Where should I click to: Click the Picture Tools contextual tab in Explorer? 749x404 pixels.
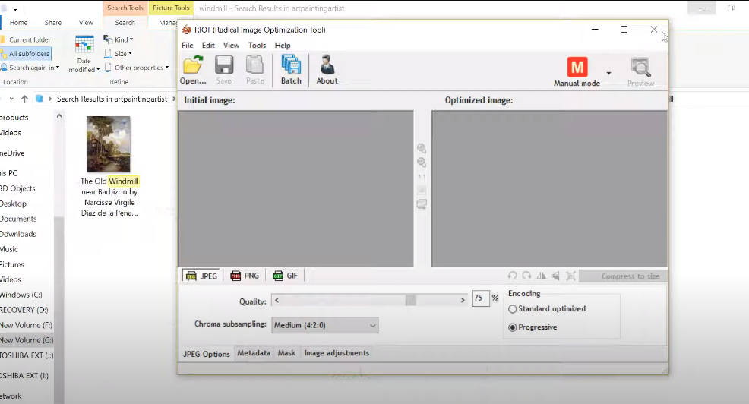click(171, 8)
